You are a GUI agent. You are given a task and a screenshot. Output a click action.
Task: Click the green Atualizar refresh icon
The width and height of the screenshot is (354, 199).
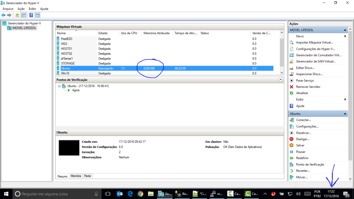(291, 93)
